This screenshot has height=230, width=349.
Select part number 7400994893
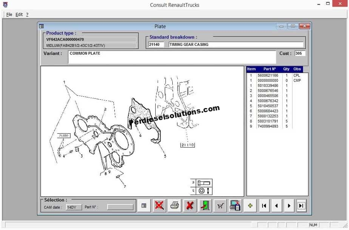click(x=268, y=126)
